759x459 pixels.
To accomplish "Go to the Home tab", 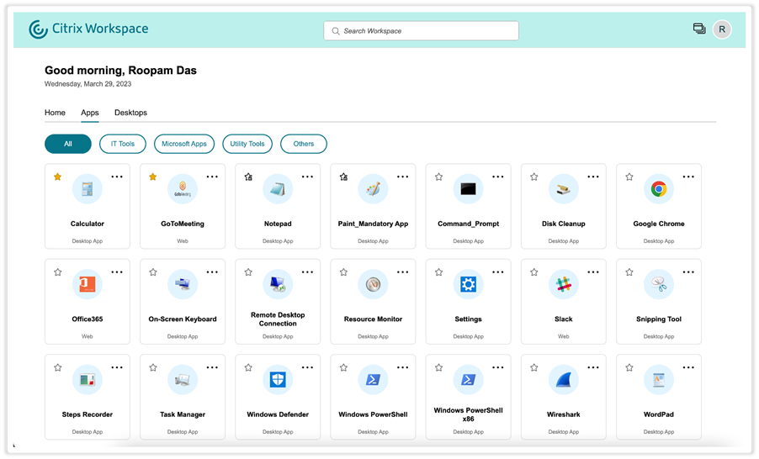I will tap(55, 113).
